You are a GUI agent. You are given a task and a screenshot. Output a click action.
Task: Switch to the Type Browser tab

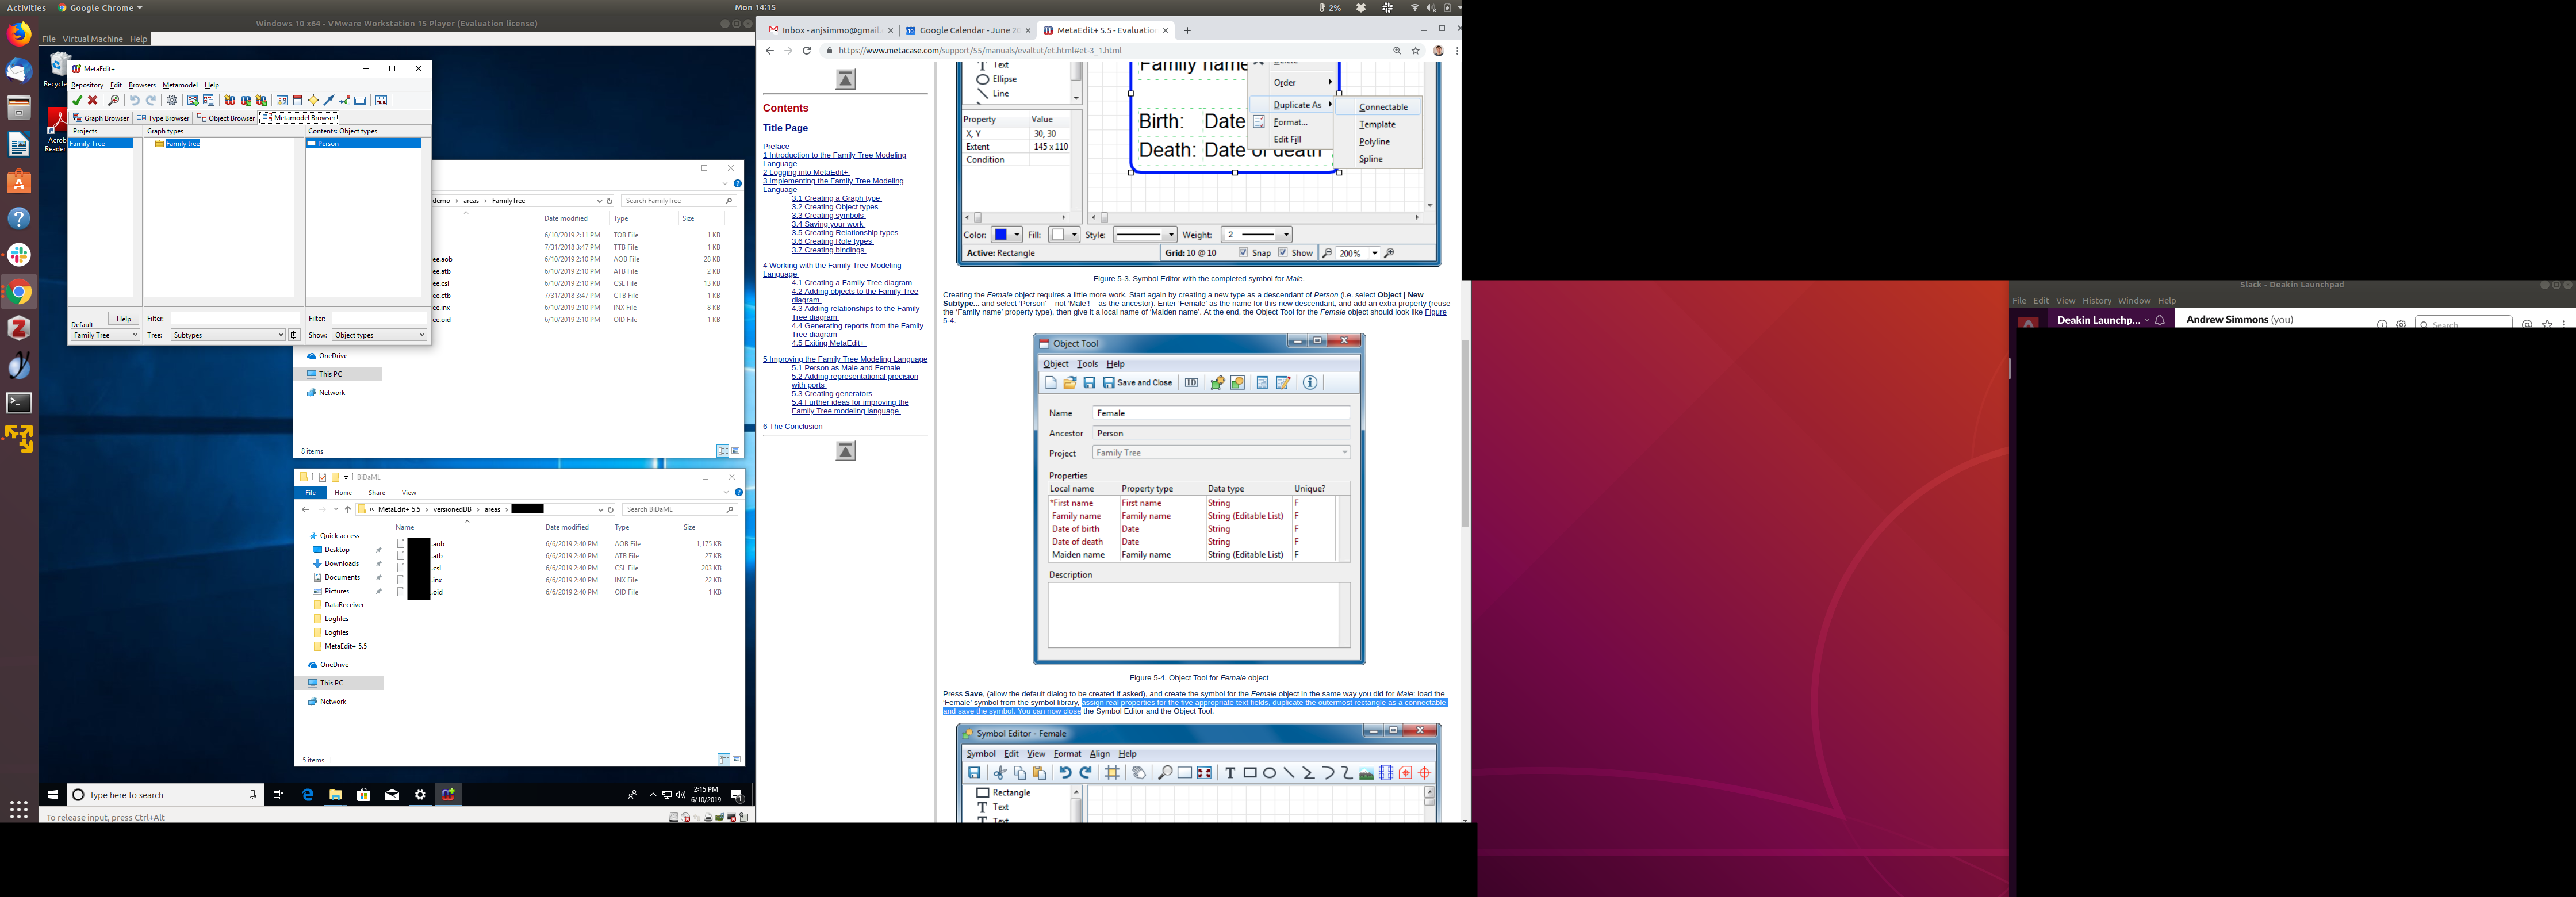click(x=163, y=118)
